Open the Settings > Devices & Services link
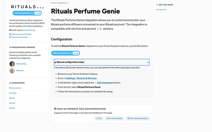 (81, 78)
